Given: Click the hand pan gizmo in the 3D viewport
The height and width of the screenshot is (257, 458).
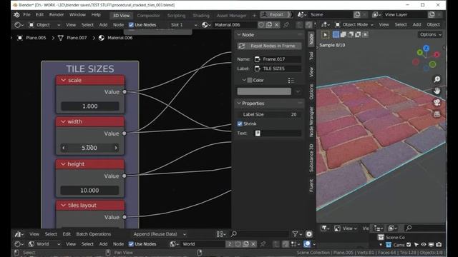Looking at the screenshot, I should click(x=437, y=91).
